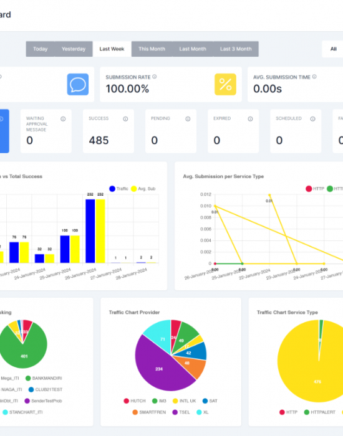Screen dimensions: 343x436
Task: Toggle HTTPALERT in service type legend
Action: pos(319,412)
